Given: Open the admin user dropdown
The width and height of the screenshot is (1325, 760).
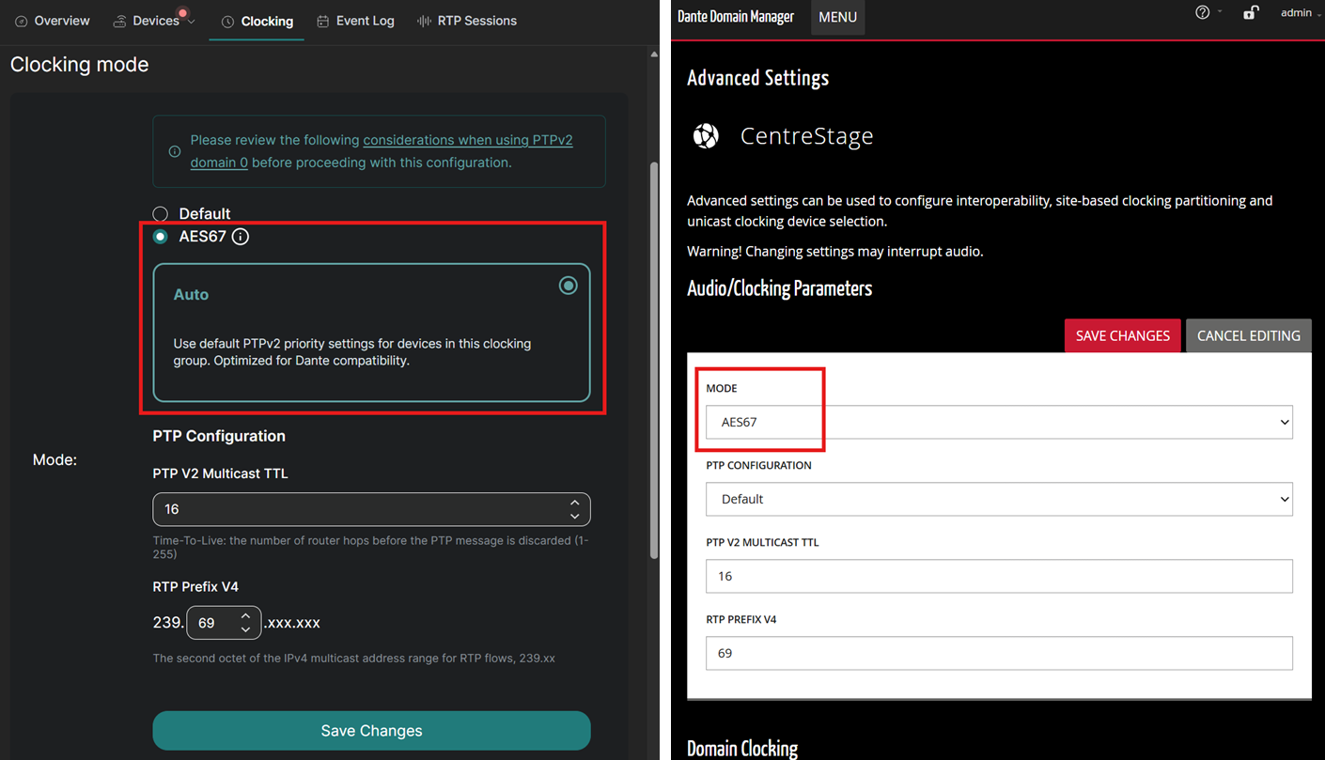Looking at the screenshot, I should click(1300, 13).
